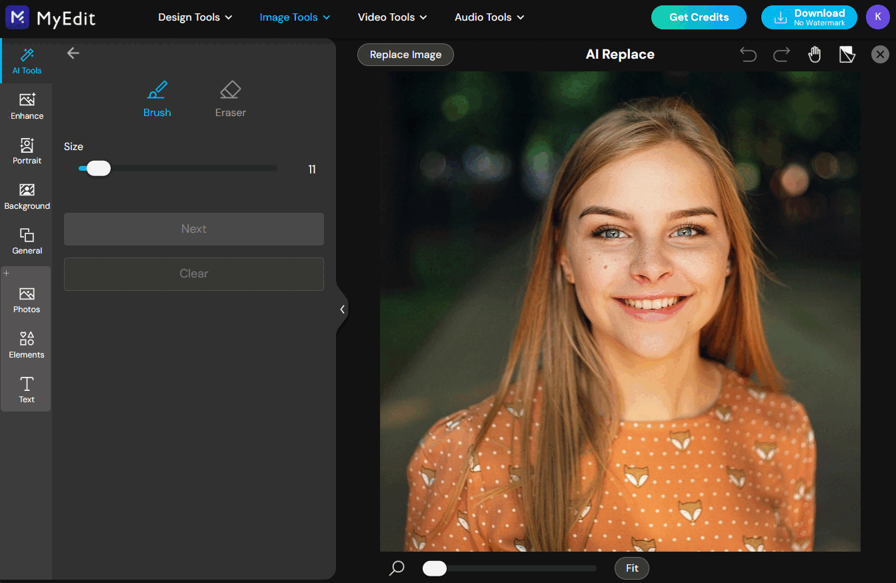Open the Background tools panel

pos(27,197)
